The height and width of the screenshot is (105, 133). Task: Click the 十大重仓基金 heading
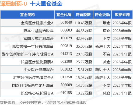[46, 4]
